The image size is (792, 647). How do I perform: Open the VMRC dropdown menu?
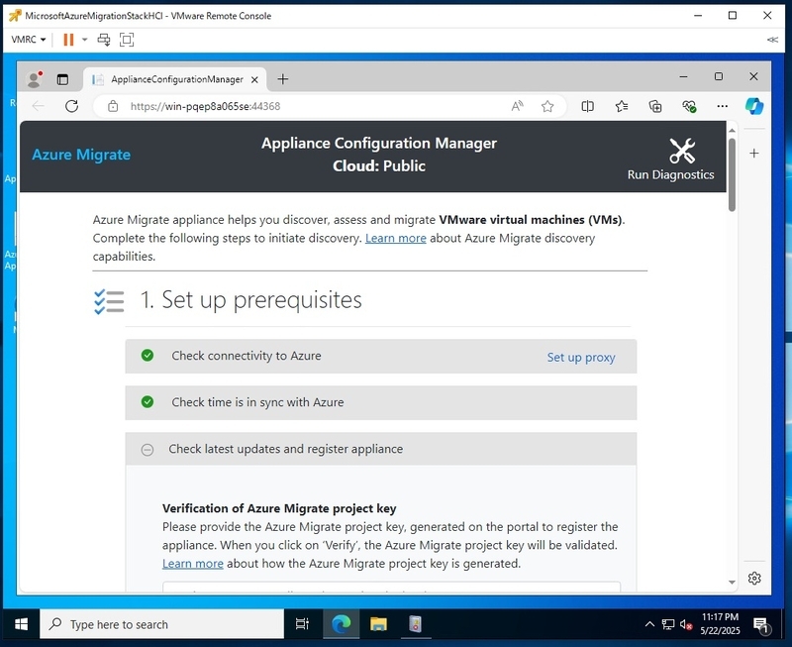(29, 40)
